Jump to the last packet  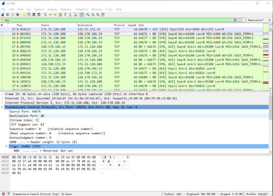click(70, 15)
